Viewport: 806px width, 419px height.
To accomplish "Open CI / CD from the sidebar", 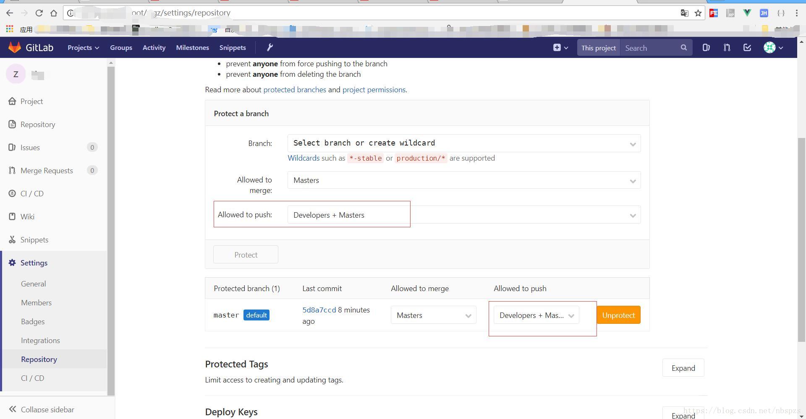I will tap(32, 193).
